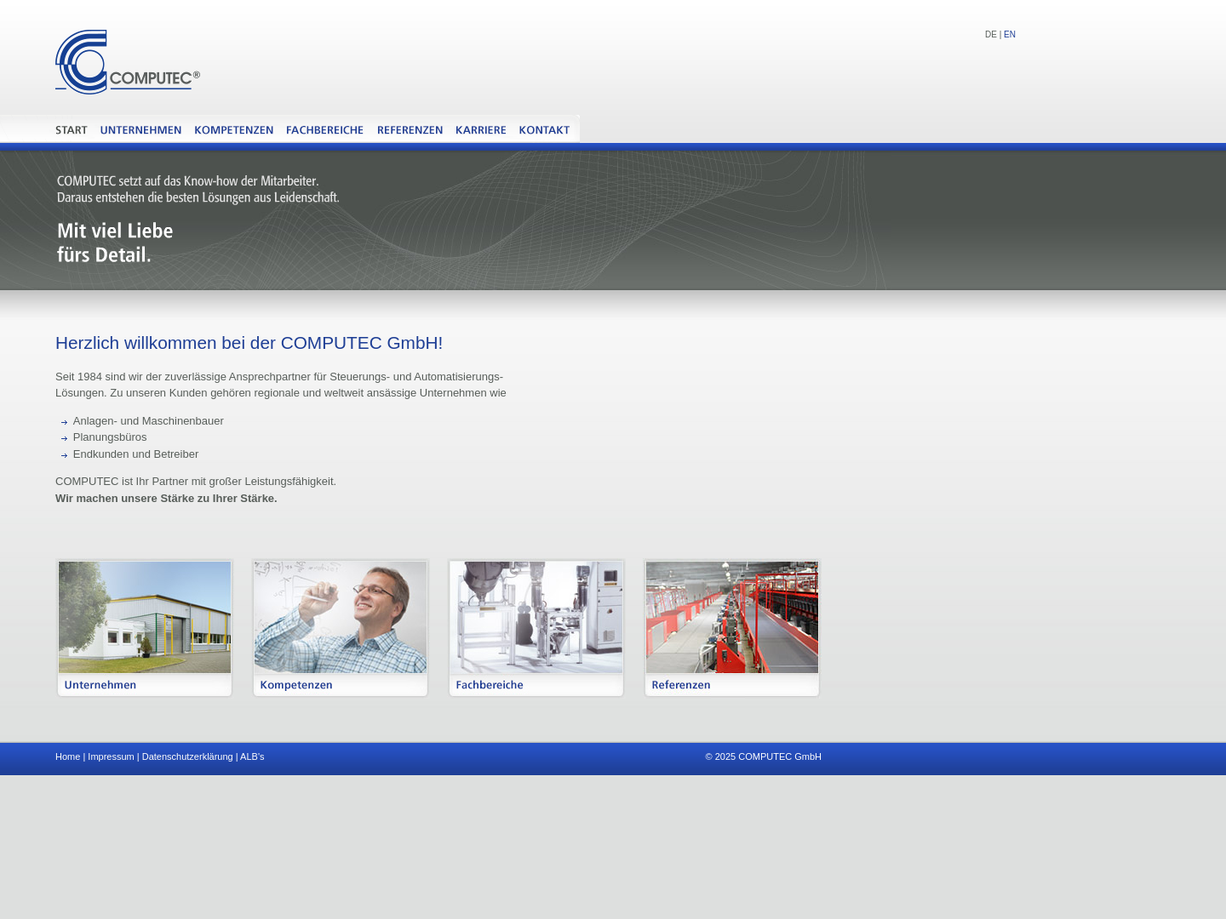Switch language to EN
This screenshot has width=1226, height=919.
1010,35
